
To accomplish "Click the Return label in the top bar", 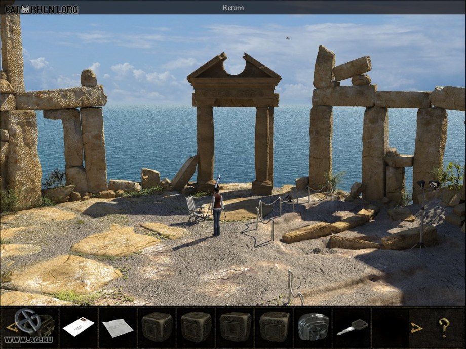I will [233, 8].
